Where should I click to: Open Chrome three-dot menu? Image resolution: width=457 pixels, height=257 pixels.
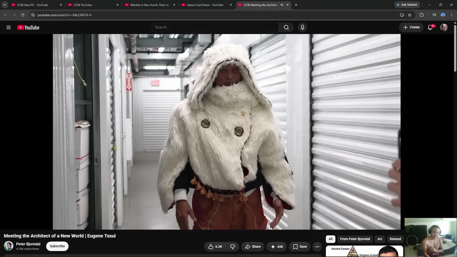[452, 15]
